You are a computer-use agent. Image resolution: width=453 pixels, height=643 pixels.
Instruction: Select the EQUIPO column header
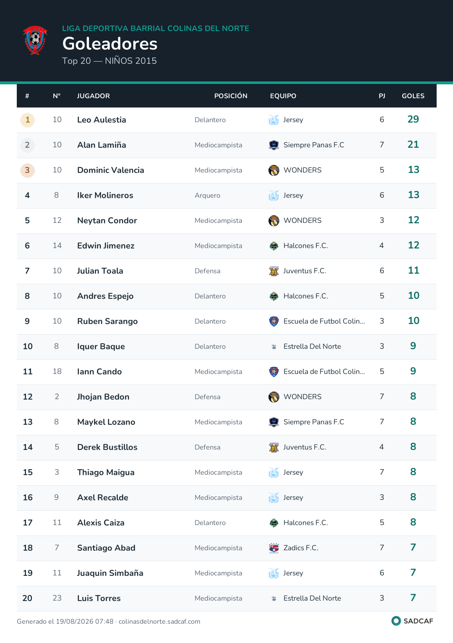283,96
